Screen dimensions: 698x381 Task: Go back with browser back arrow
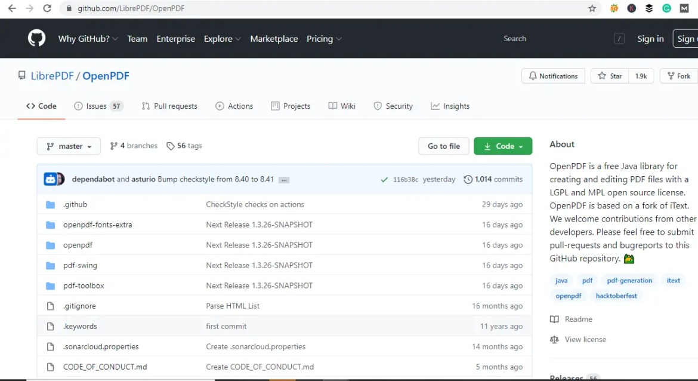(x=12, y=8)
